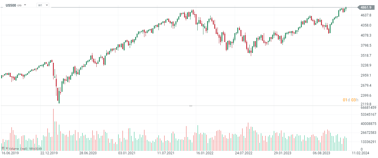This screenshot has width=378, height=158.
Task: Open the US500 symbol dropdown arrow
Action: click(x=25, y=5)
